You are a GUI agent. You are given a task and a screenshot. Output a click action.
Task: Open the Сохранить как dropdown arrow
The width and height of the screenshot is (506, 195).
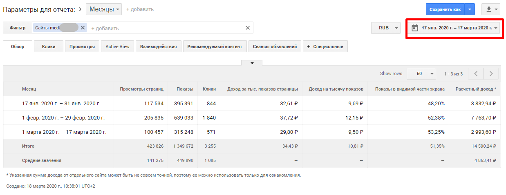pyautogui.click(x=470, y=9)
